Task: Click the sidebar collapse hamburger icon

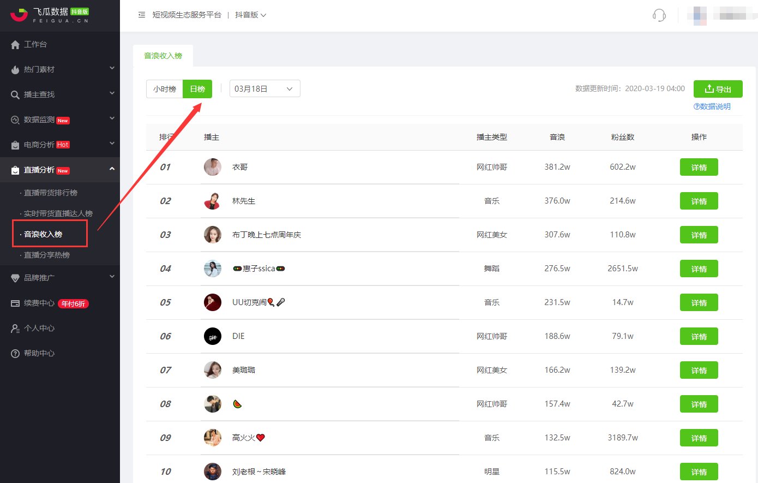Action: click(x=142, y=15)
